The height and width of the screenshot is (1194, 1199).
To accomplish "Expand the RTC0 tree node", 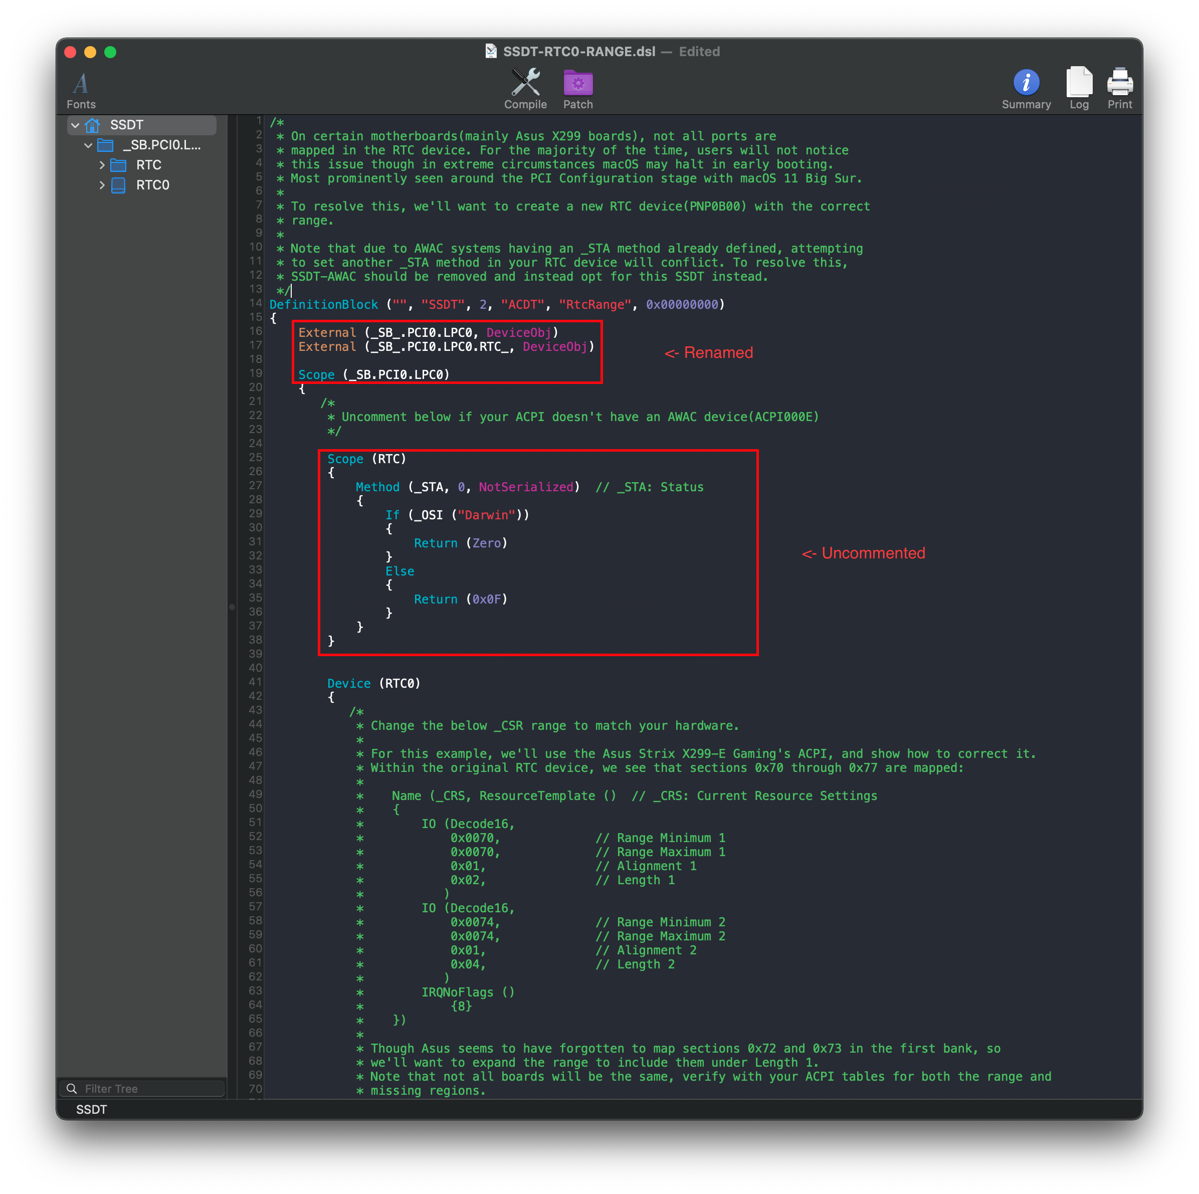I will click(102, 185).
